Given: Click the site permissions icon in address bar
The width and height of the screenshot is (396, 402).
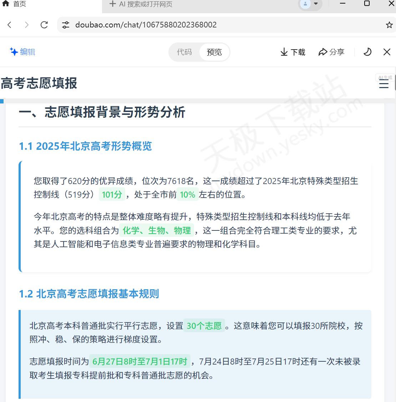Looking at the screenshot, I should [66, 25].
